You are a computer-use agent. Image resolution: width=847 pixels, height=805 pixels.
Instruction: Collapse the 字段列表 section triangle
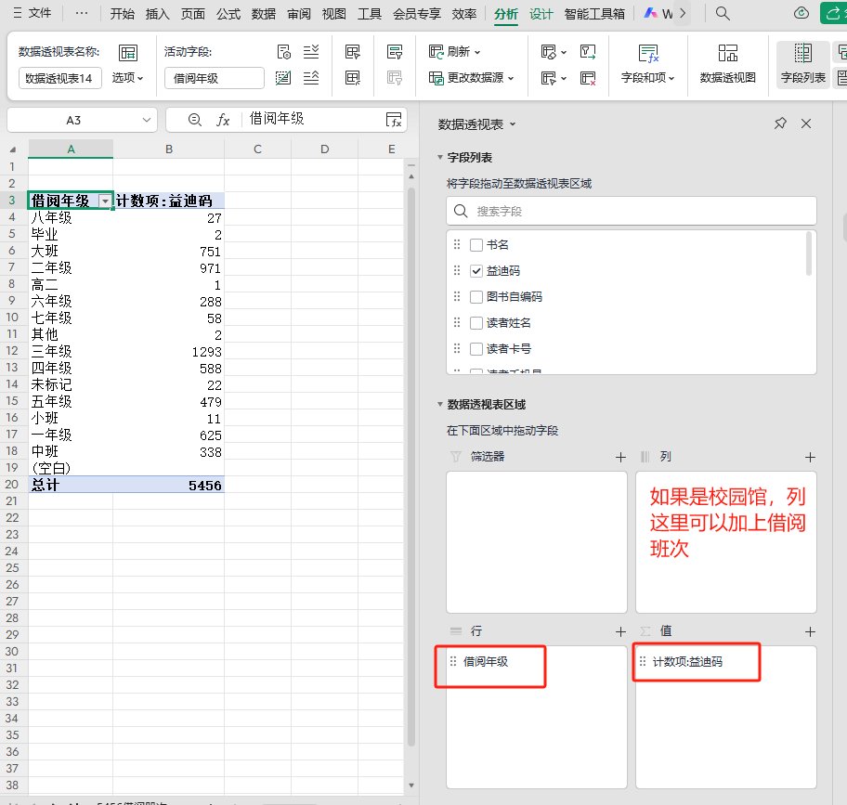[x=439, y=158]
